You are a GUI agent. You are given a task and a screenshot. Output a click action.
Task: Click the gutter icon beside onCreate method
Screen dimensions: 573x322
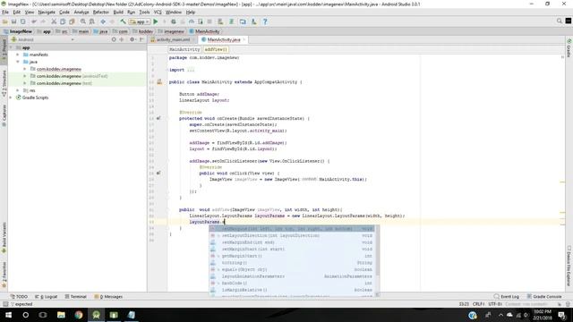pos(158,118)
